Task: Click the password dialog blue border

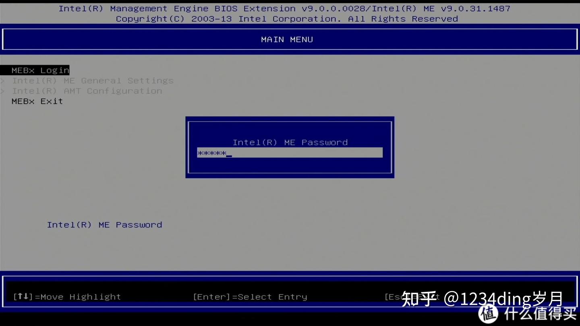Action: tap(289, 118)
